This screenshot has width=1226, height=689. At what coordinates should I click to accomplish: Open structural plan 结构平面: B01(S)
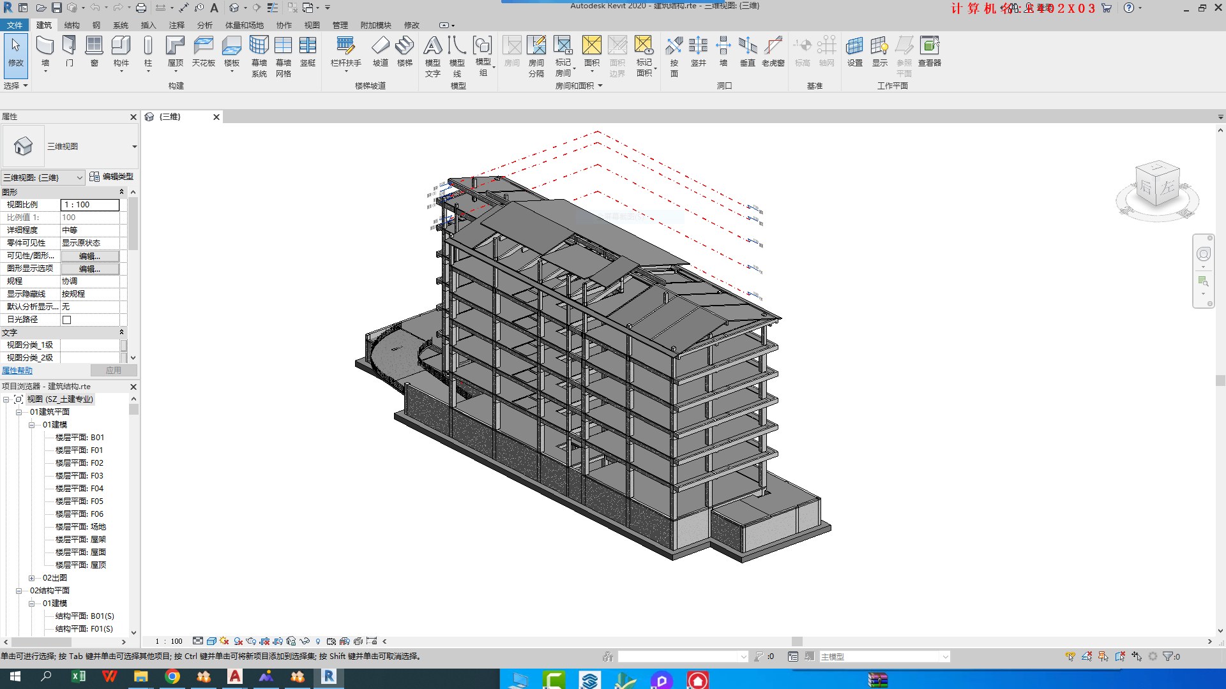[x=84, y=616]
